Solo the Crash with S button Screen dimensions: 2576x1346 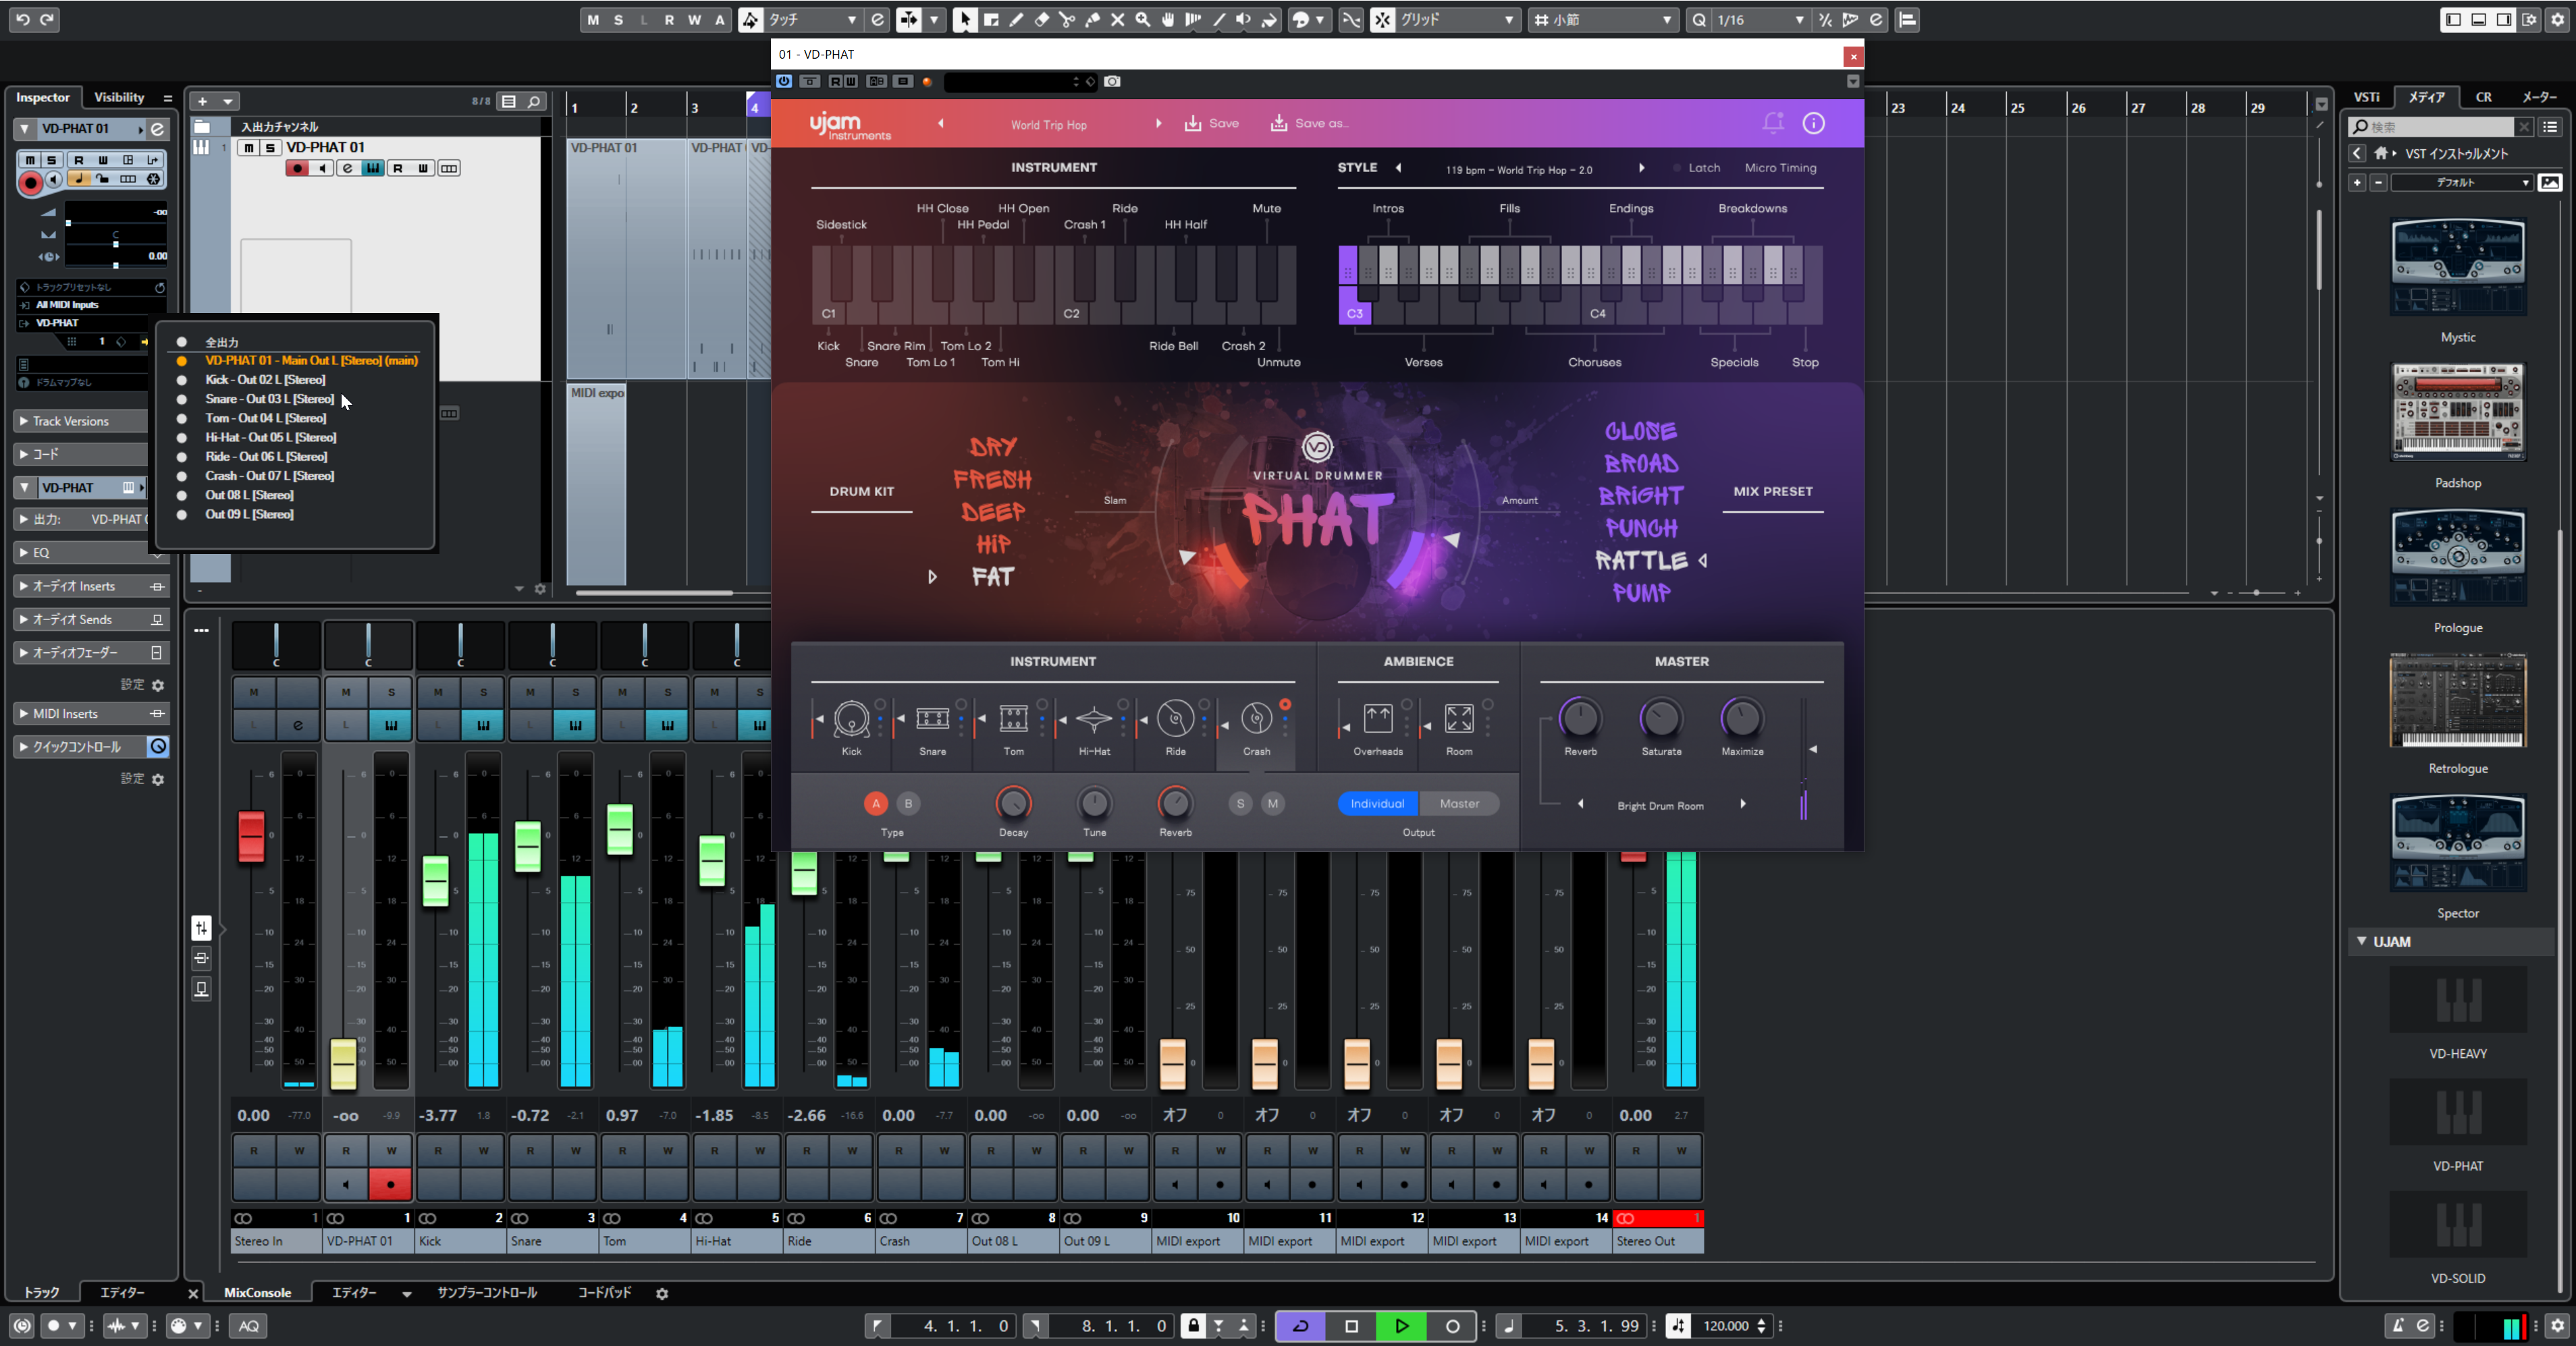(x=1240, y=804)
